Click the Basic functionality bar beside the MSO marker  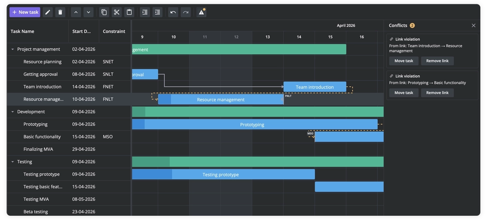[x=349, y=137]
